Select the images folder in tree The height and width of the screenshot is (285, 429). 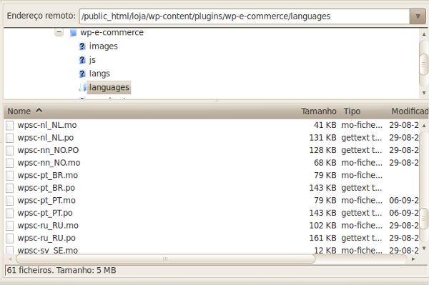pyautogui.click(x=104, y=46)
